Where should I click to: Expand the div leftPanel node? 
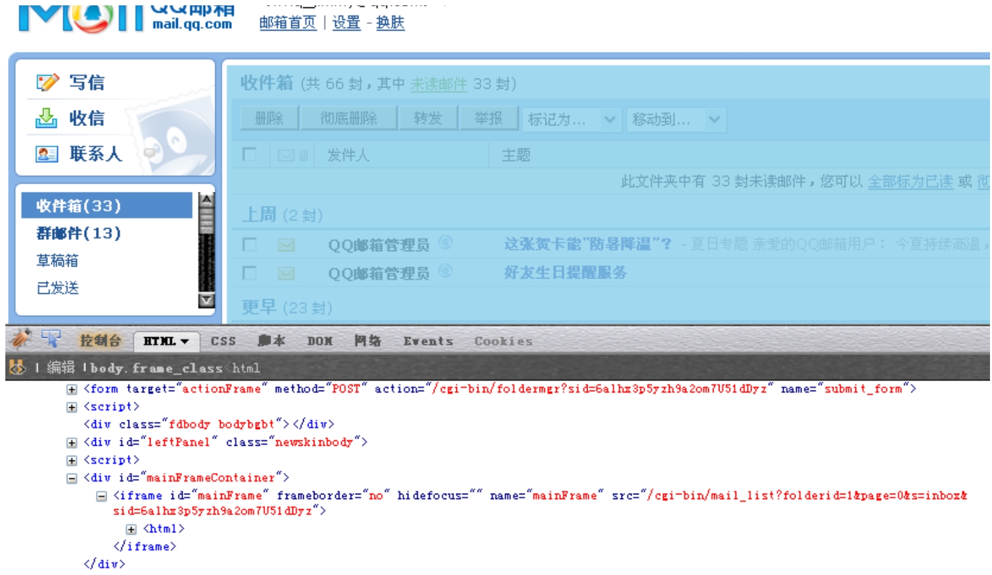71,442
